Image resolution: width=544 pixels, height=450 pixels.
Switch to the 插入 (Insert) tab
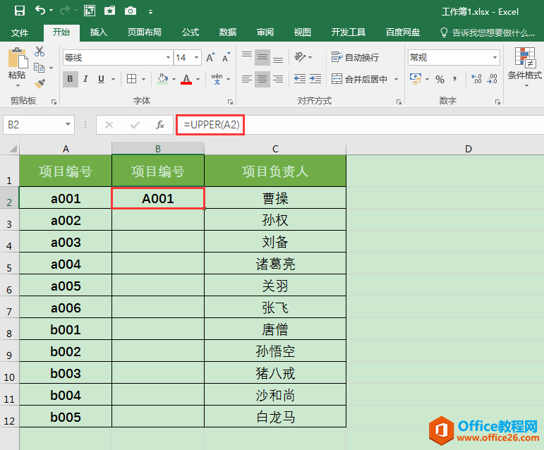click(99, 32)
